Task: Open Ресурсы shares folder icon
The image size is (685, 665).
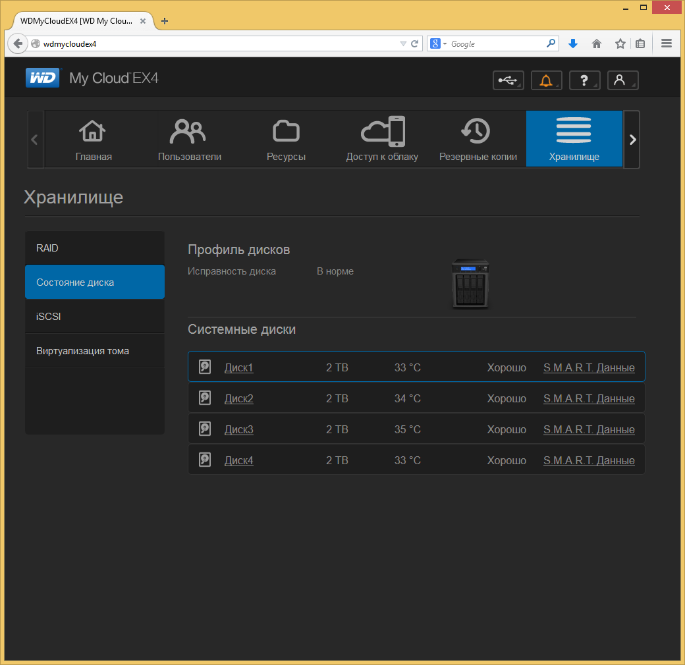Action: 286,139
